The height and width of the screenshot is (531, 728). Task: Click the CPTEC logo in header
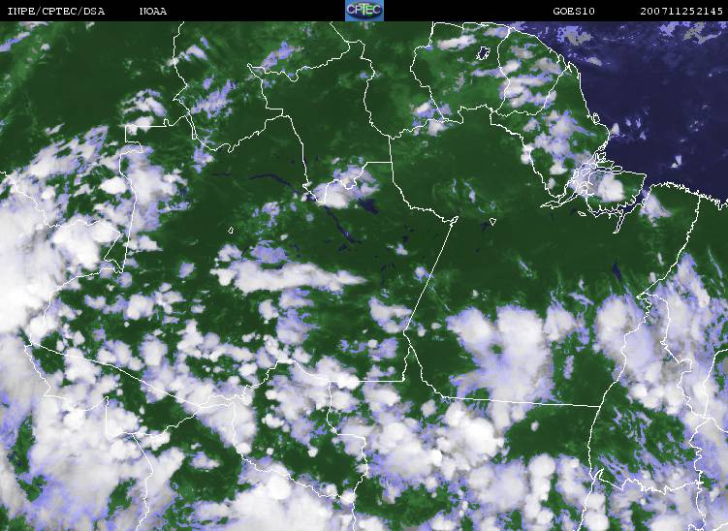coord(364,11)
